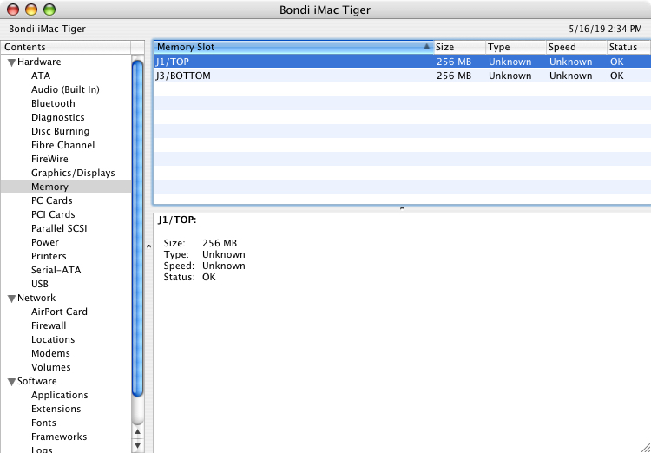Click the OK status in J3/BOTTOM row
The image size is (651, 453).
(617, 75)
